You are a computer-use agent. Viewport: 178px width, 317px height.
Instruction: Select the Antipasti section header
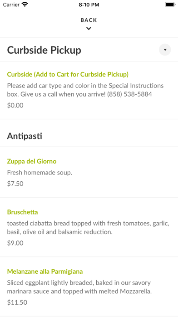click(x=25, y=136)
